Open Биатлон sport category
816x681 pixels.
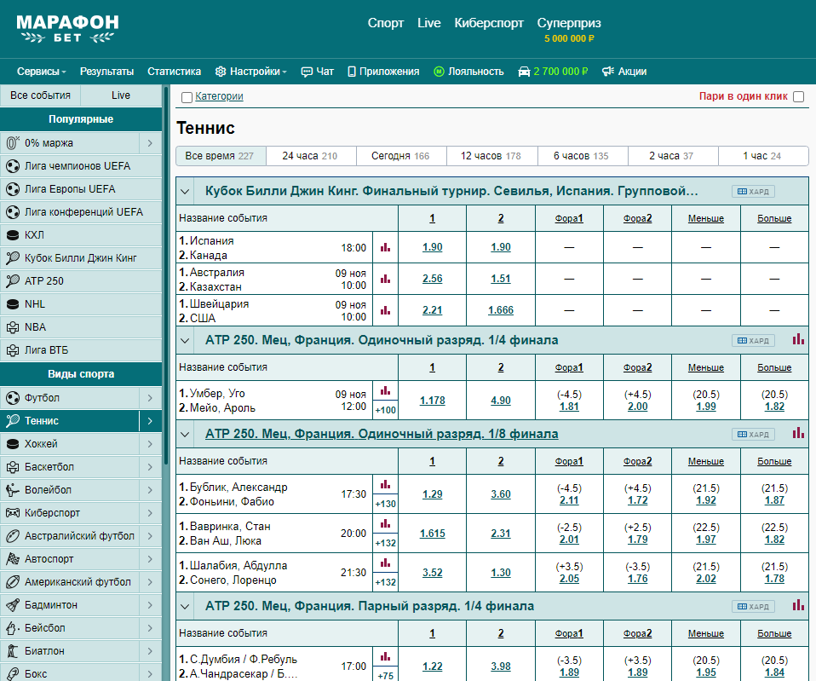(70, 651)
